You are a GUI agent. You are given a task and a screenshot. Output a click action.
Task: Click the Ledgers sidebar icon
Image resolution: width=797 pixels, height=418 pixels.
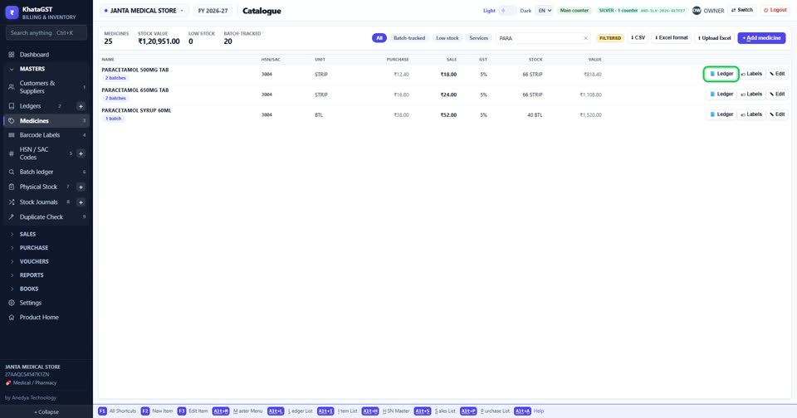[11, 106]
